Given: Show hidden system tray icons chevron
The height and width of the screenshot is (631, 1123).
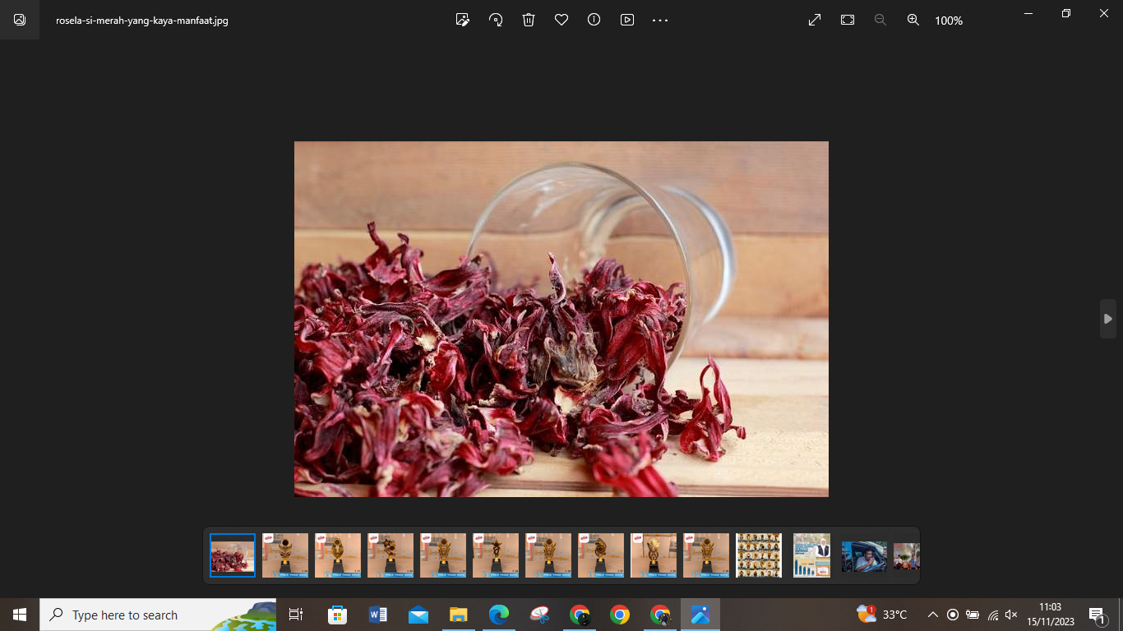Looking at the screenshot, I should coord(932,615).
